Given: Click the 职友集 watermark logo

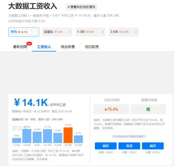Looking at the screenshot, I should point(20,128).
